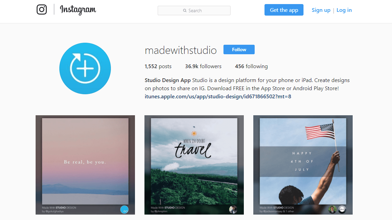Open the Log in link
This screenshot has width=392, height=220.
(x=344, y=10)
